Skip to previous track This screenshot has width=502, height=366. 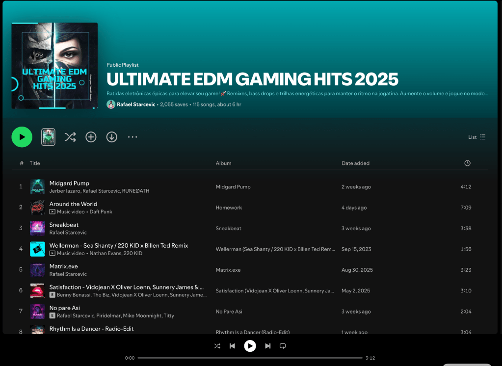click(x=233, y=346)
